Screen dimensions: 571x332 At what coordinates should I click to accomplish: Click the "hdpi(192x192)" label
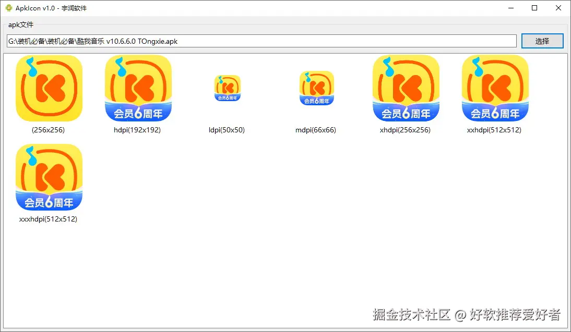coord(137,130)
